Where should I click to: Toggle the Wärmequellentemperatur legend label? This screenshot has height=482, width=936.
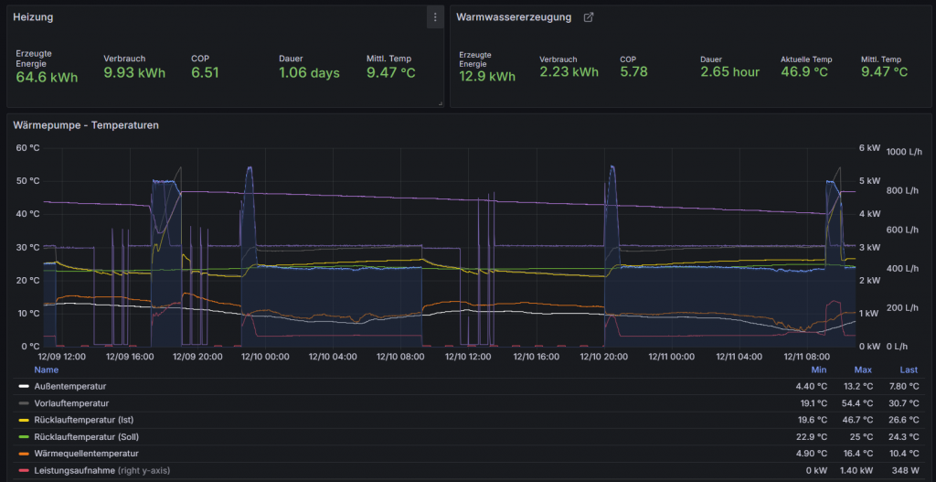86,454
